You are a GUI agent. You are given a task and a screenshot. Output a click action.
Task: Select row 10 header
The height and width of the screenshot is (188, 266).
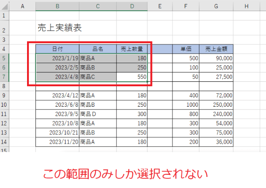point(4,104)
